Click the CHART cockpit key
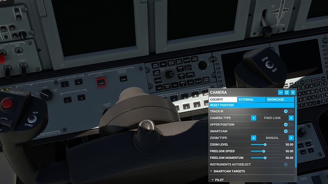The width and height of the screenshot is (328, 184). [x=187, y=60]
